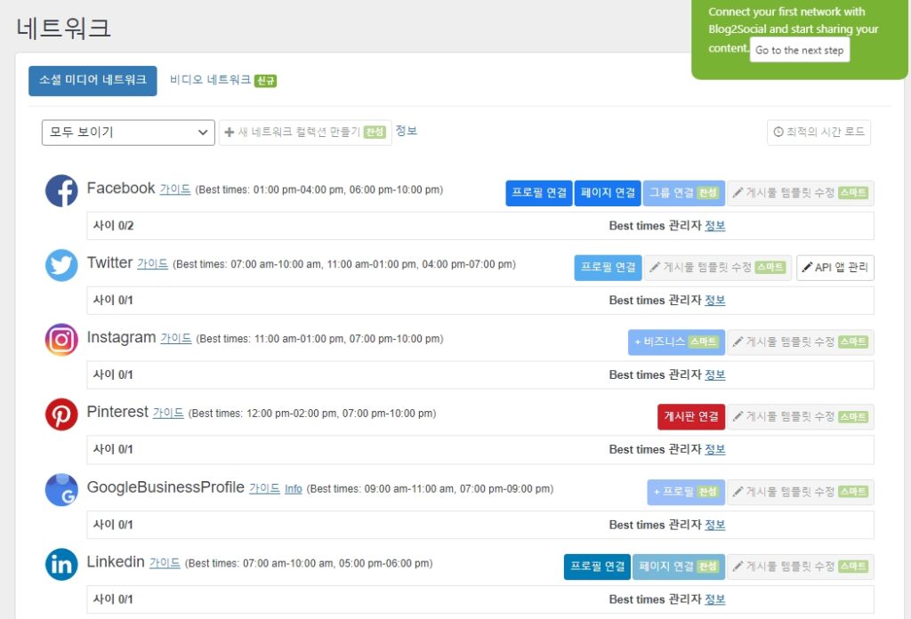Image resolution: width=911 pixels, height=619 pixels.
Task: Click the Pinterest logo icon
Action: coord(61,414)
